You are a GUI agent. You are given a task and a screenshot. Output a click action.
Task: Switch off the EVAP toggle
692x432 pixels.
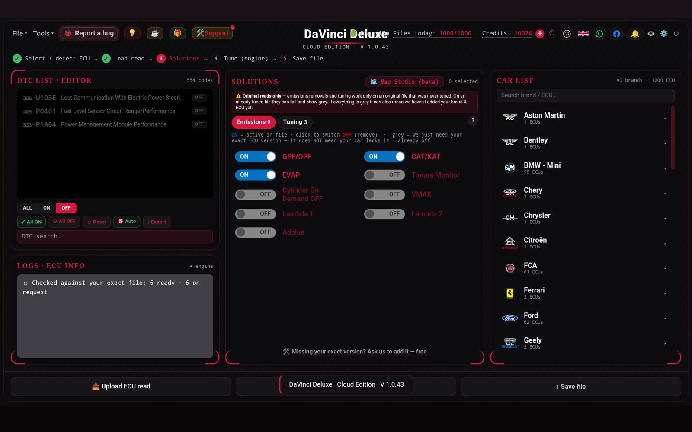point(256,175)
